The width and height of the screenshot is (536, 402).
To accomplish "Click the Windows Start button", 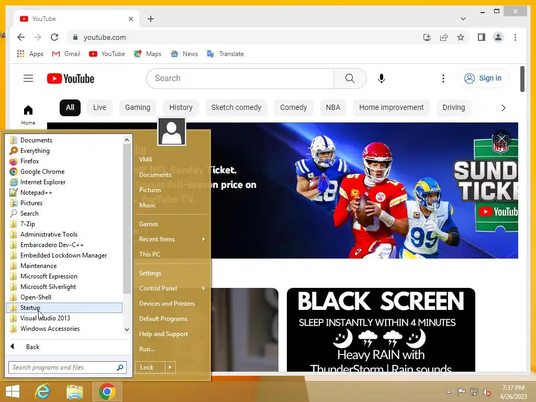I will pos(13,392).
